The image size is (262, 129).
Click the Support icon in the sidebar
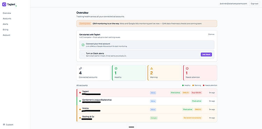pyautogui.click(x=4, y=124)
